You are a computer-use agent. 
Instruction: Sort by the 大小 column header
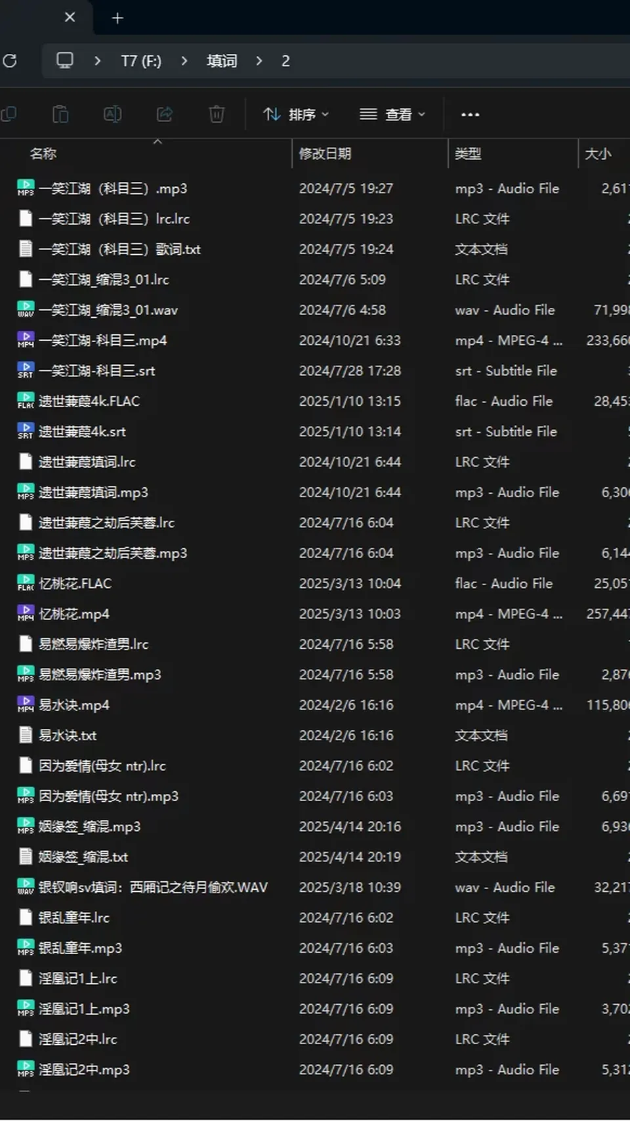coord(598,154)
